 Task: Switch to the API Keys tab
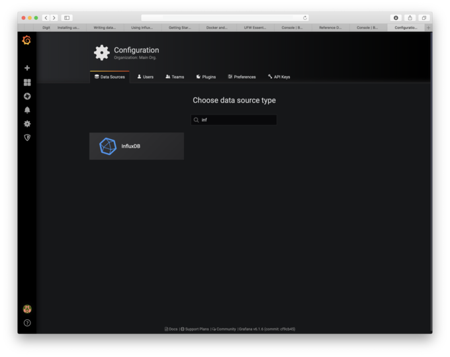pos(279,77)
